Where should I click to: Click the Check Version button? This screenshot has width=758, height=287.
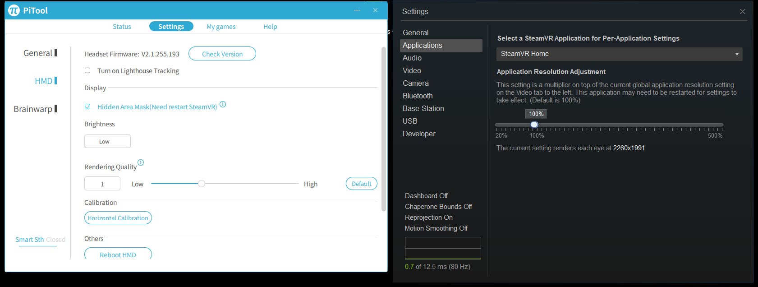pyautogui.click(x=222, y=54)
